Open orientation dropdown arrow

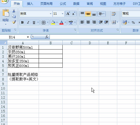tap(104, 14)
